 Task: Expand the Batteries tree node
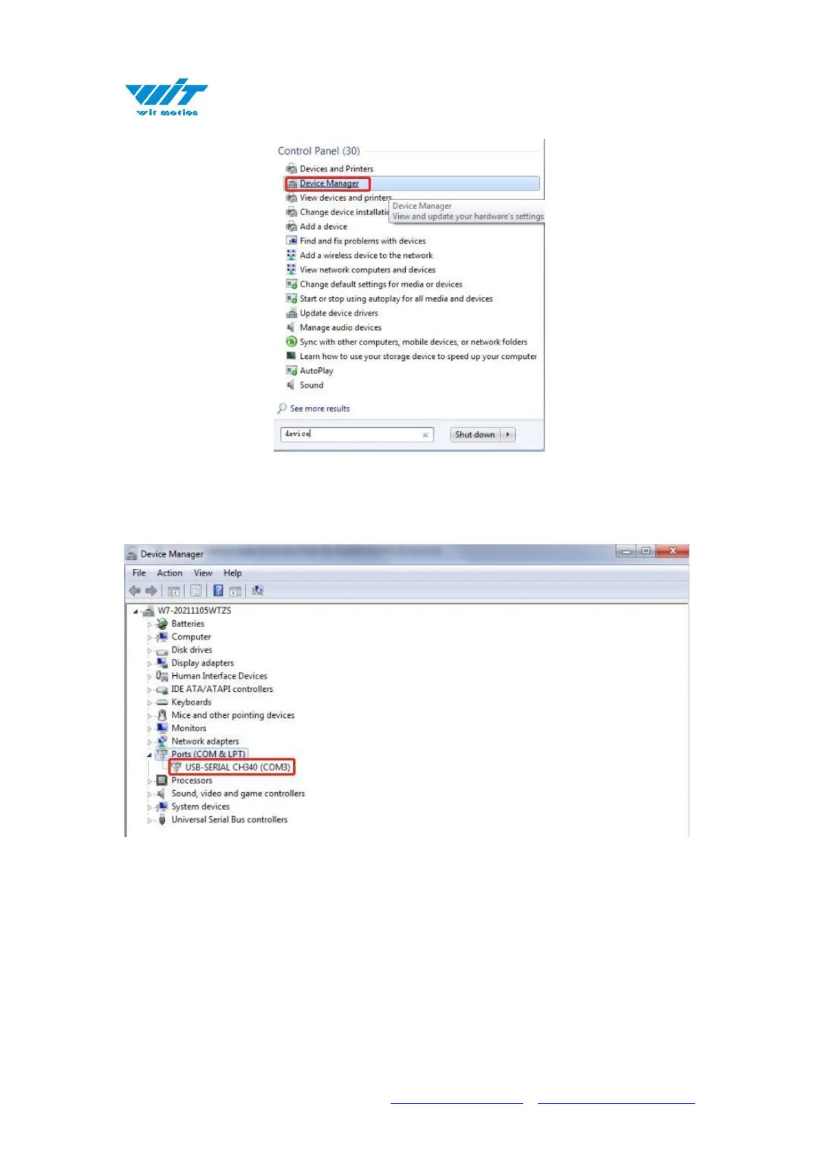[149, 624]
